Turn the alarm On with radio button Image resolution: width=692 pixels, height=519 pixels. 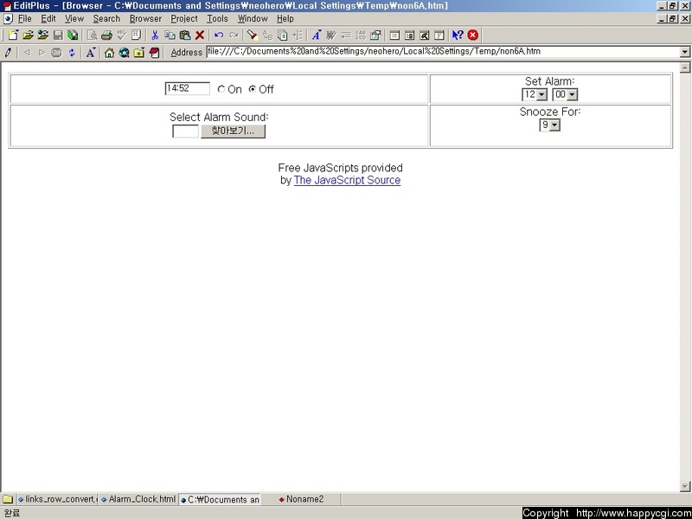221,89
